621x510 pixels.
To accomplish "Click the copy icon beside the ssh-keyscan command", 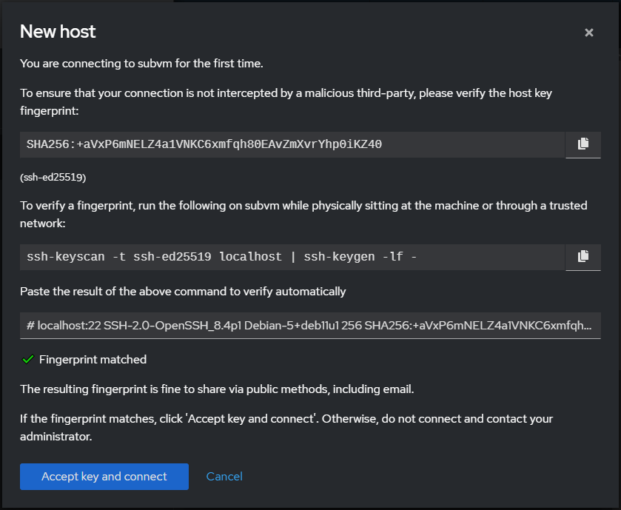I will 583,257.
